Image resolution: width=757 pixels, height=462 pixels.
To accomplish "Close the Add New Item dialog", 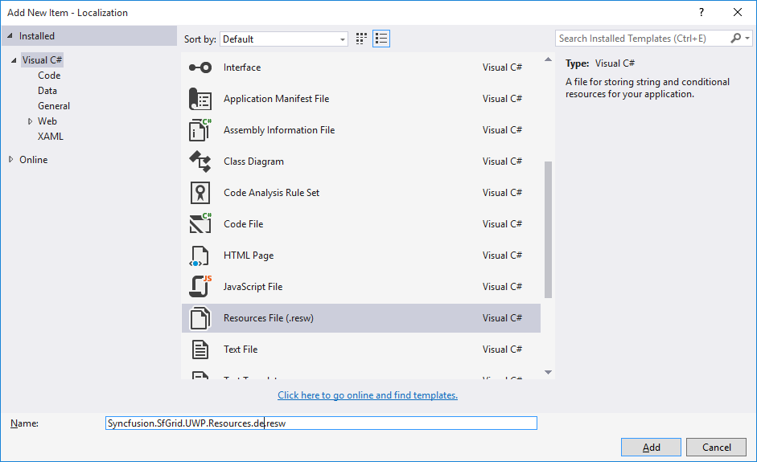I will tap(738, 13).
